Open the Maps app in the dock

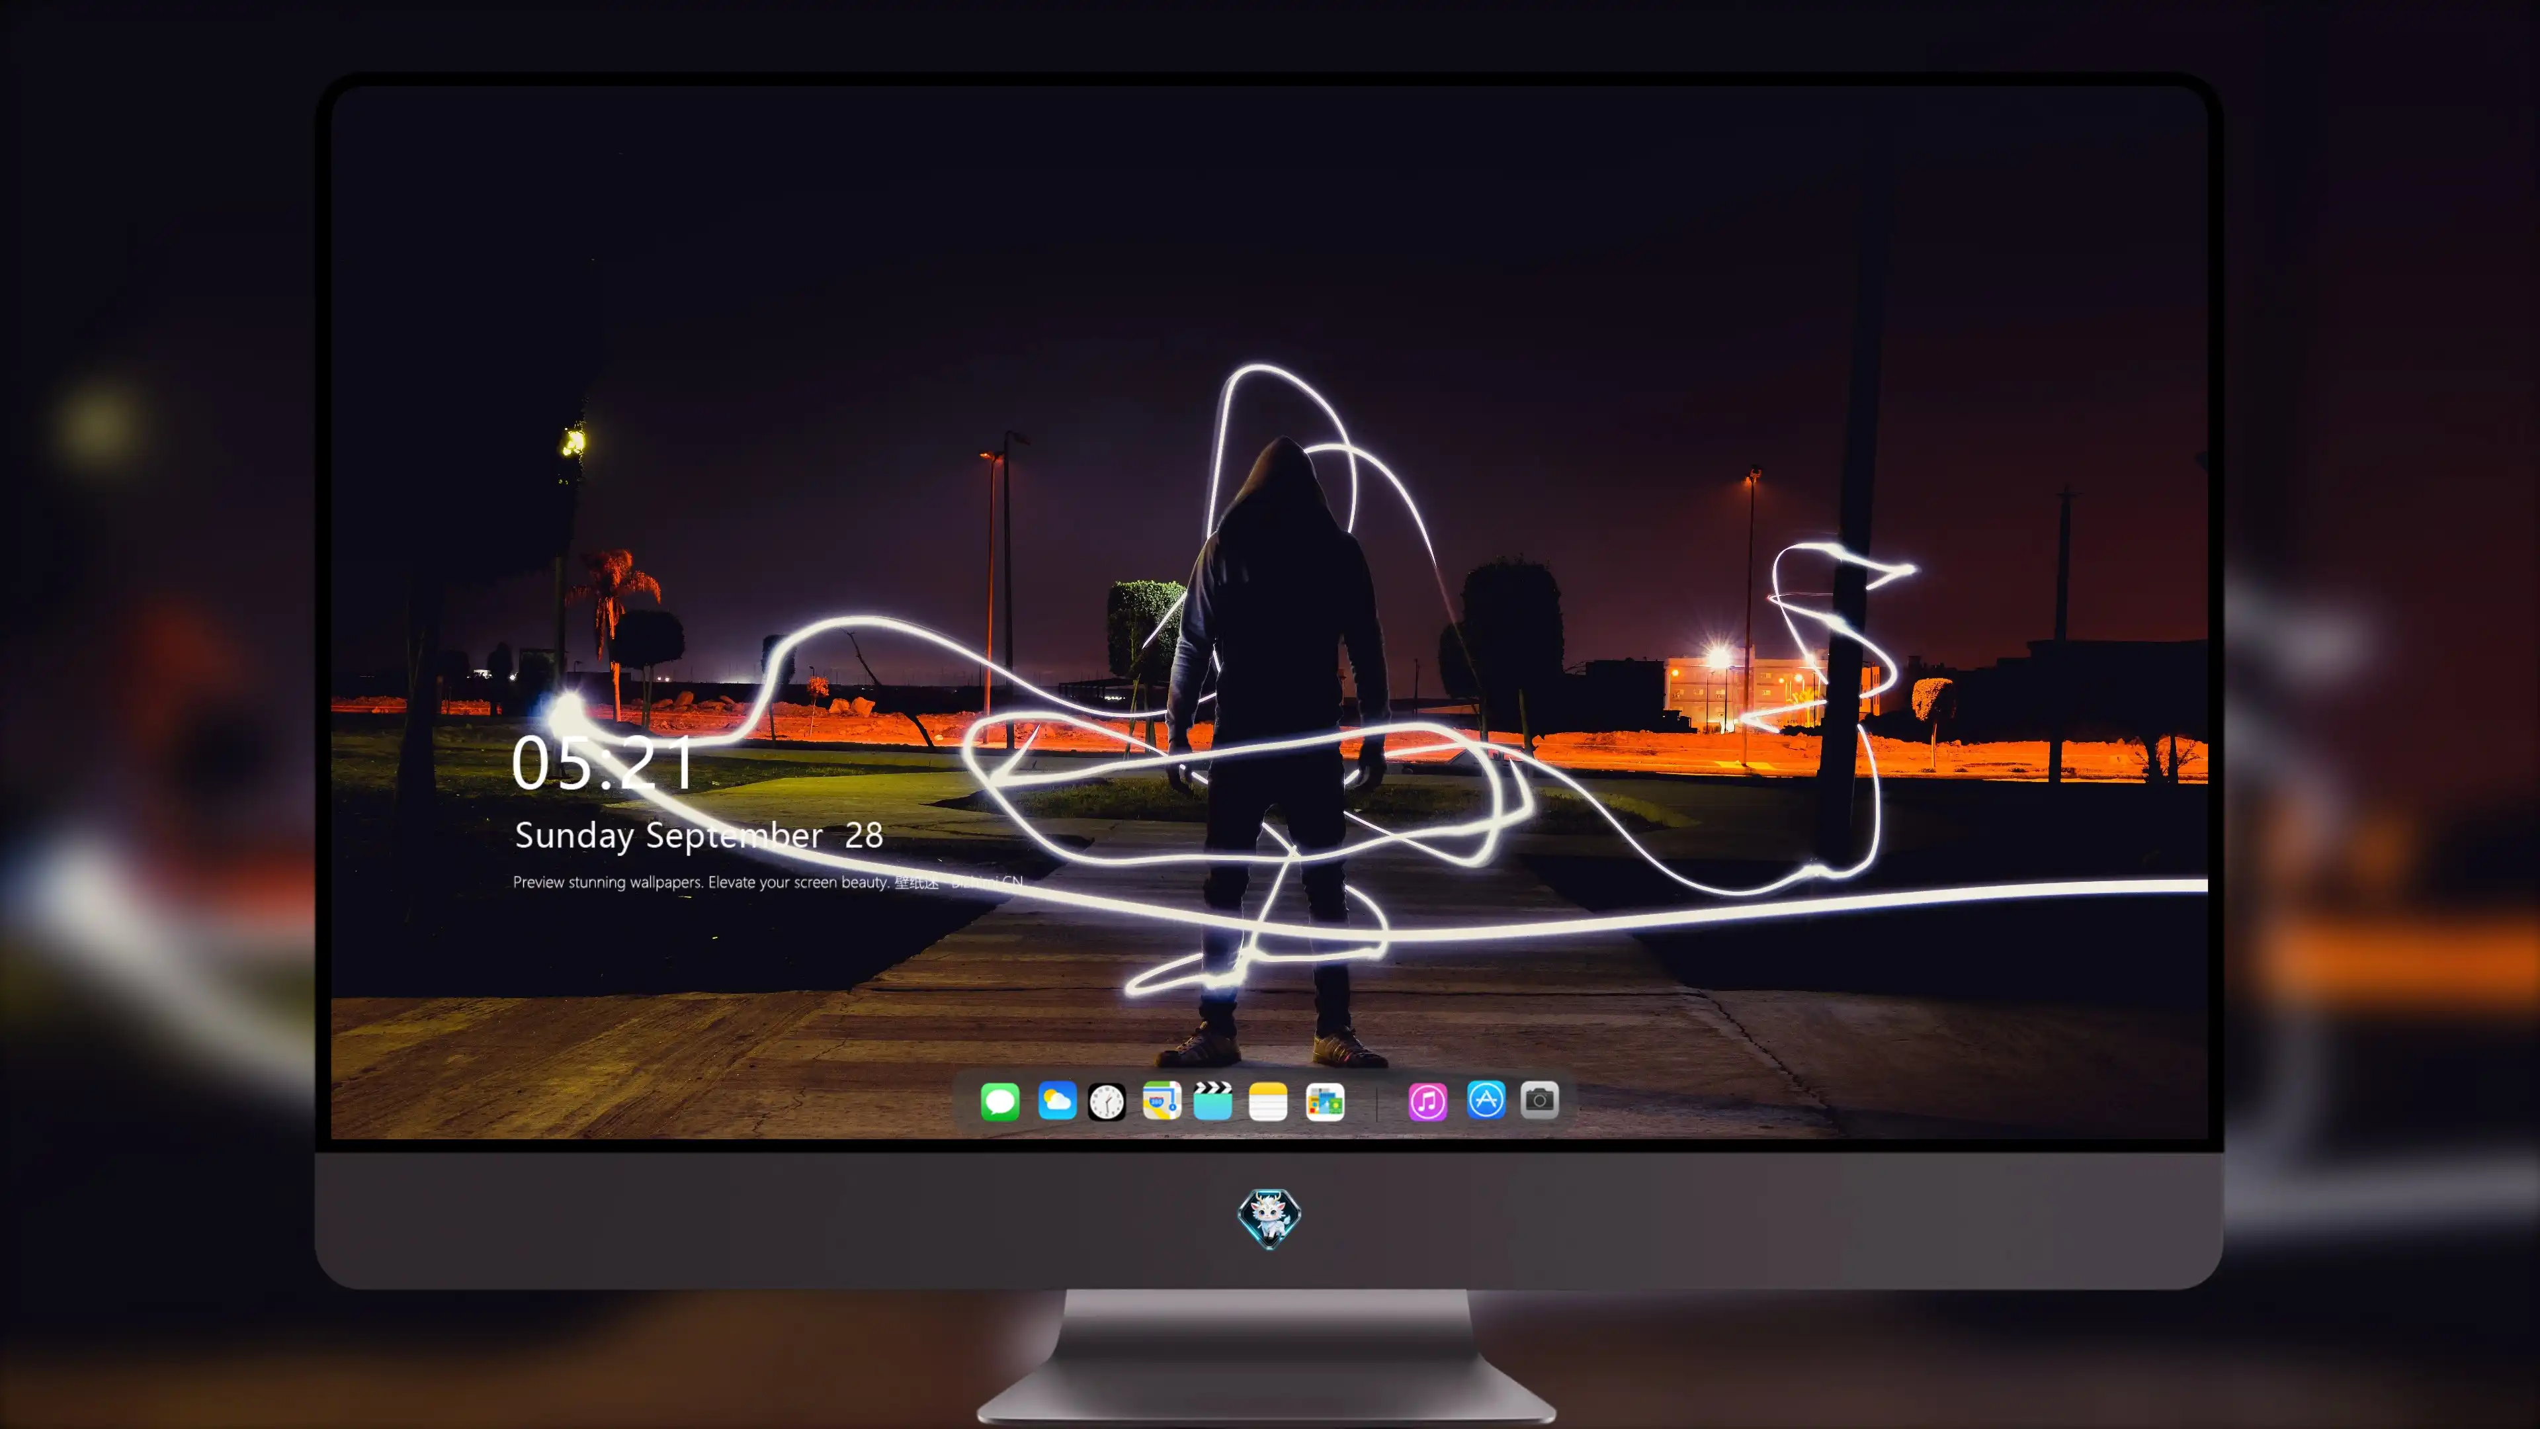pyautogui.click(x=1162, y=1101)
